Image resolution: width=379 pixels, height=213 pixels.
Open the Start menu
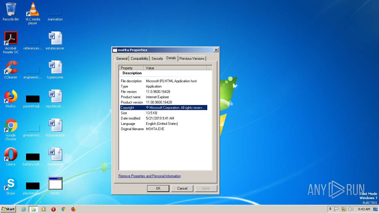tap(8, 209)
